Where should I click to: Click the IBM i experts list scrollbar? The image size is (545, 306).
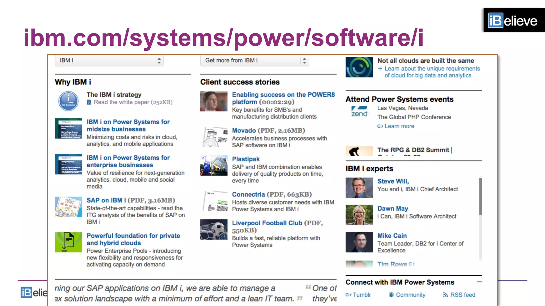point(481,196)
